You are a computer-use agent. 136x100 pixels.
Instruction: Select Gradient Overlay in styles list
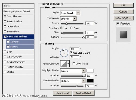(16, 62)
